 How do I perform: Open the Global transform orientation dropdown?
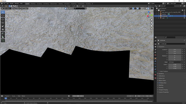pyautogui.click(x=69, y=6)
